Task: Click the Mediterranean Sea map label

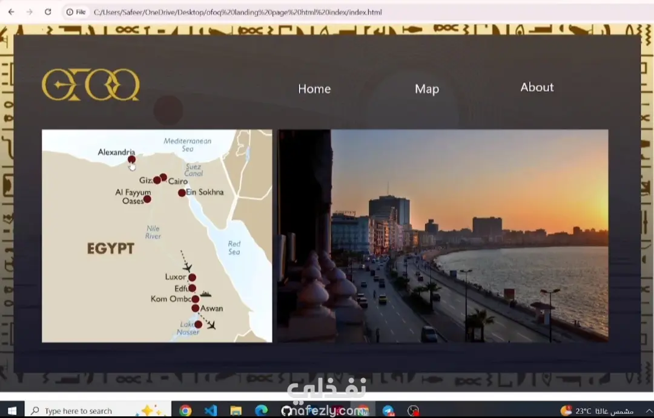Action: coord(187,145)
